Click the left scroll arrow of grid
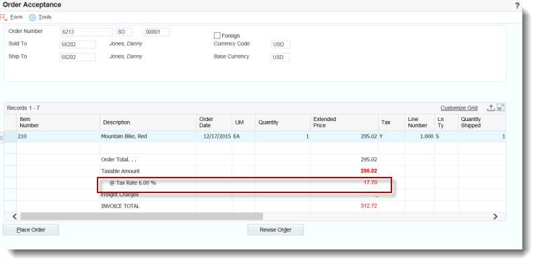The width and height of the screenshot is (538, 265). pyautogui.click(x=15, y=217)
